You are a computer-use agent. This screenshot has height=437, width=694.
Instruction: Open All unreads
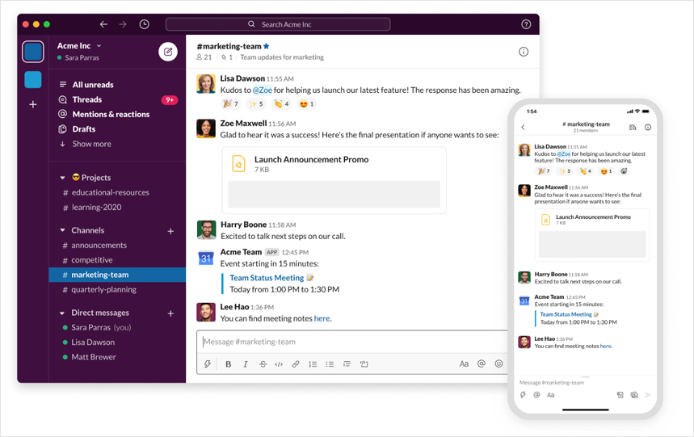pyautogui.click(x=93, y=85)
